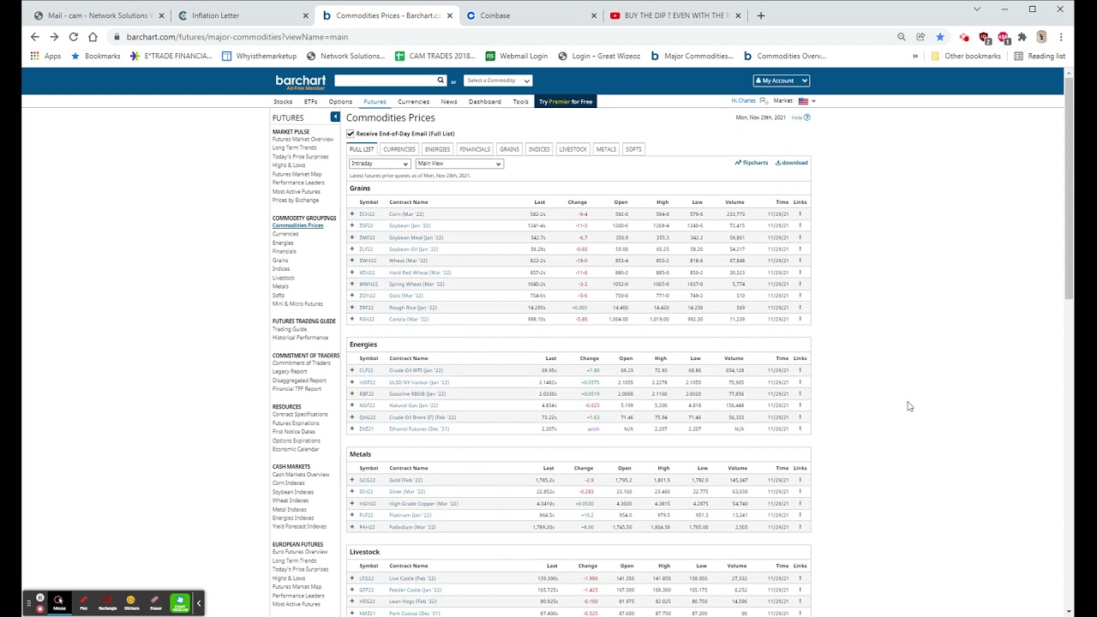This screenshot has width=1097, height=617.
Task: Open the Stocks menu in the navigation bar
Action: 283,102
